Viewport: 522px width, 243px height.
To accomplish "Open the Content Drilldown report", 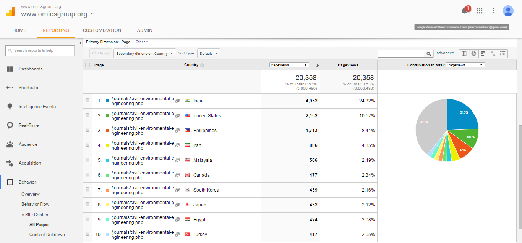I will pos(47,235).
